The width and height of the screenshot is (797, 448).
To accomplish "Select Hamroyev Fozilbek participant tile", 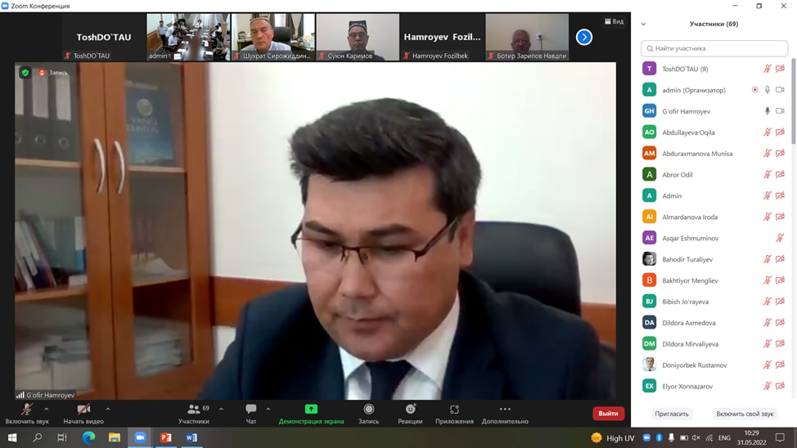I will [442, 37].
